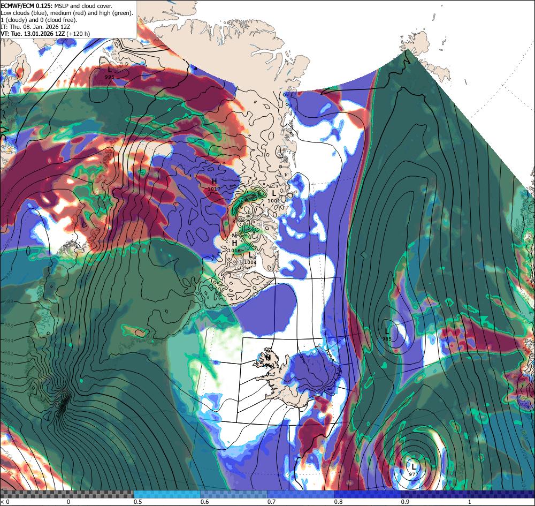Screen dimensions: 535x506
Task: Click the '0.7' scale label
Action: pos(272,502)
